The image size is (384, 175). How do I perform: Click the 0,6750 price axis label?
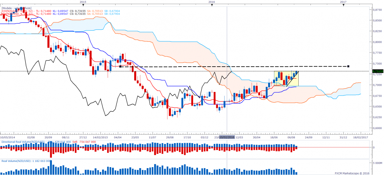[377, 96]
